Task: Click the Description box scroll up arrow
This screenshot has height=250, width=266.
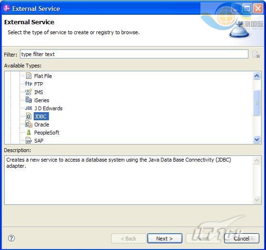Action: 256,160
